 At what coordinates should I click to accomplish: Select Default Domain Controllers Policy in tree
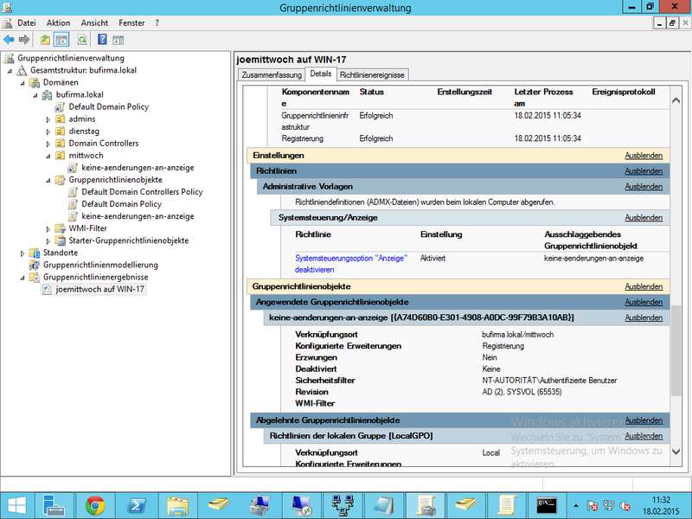tap(142, 192)
